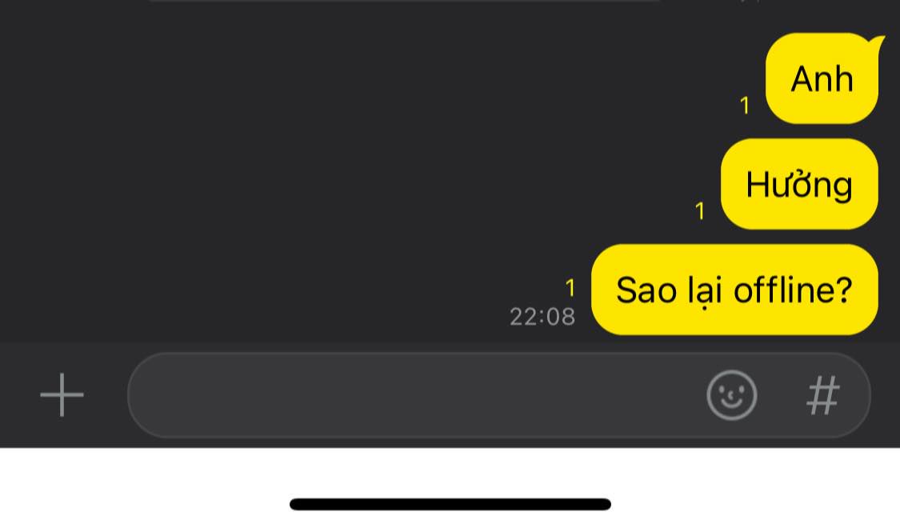Select the "Sao lại offline?" message bubble
900x528 pixels.
coord(734,290)
